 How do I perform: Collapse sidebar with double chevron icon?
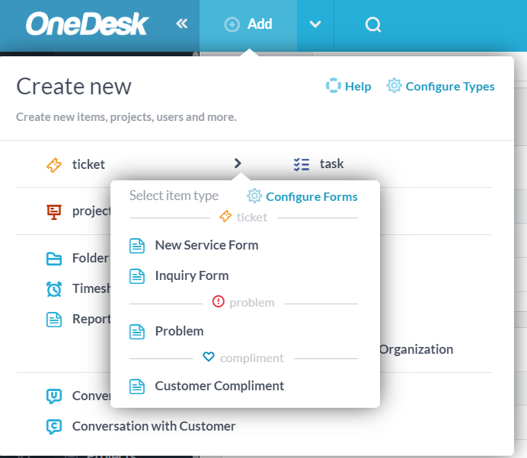(x=181, y=24)
